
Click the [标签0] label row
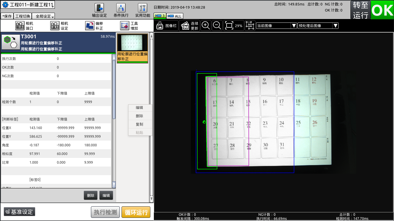coord(35,180)
